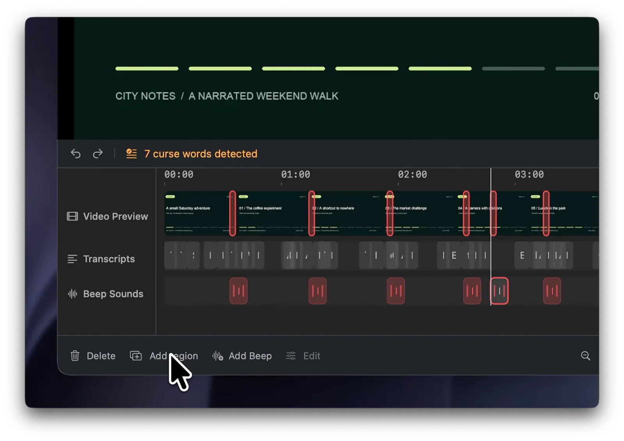Click the Edit sliders icon
624x441 pixels.
tap(291, 356)
